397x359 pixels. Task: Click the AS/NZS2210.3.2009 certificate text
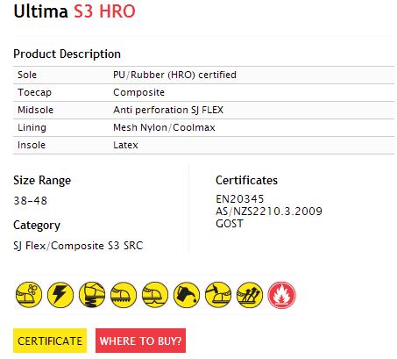click(x=269, y=212)
